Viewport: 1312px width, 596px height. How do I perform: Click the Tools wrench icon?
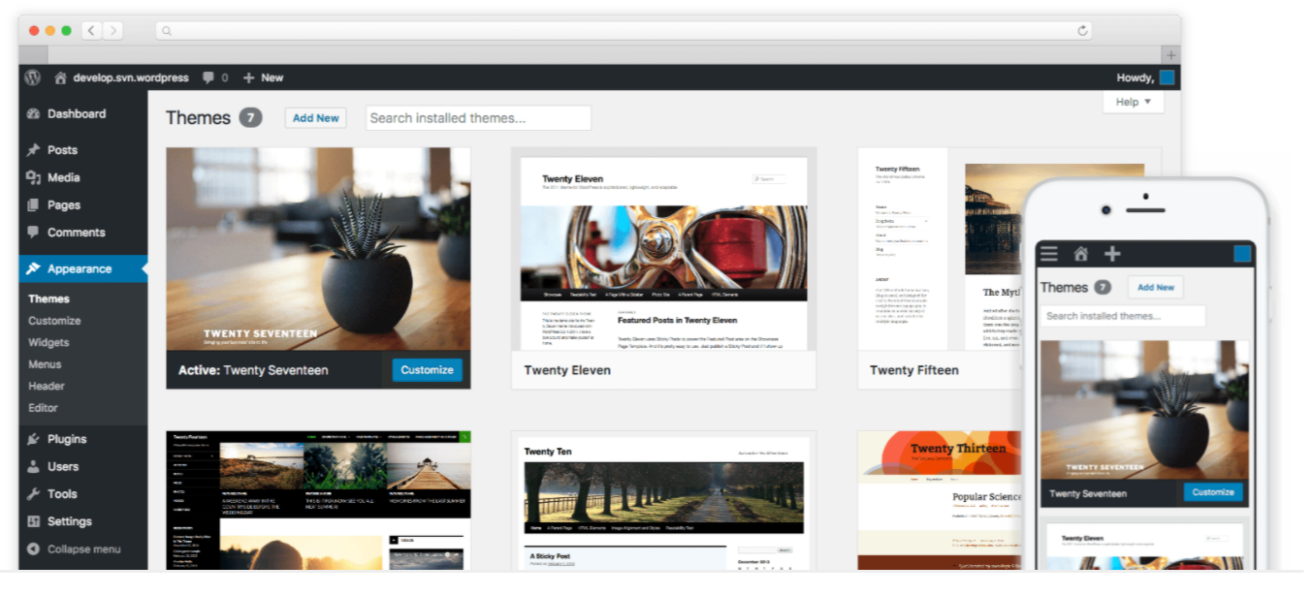click(x=34, y=493)
